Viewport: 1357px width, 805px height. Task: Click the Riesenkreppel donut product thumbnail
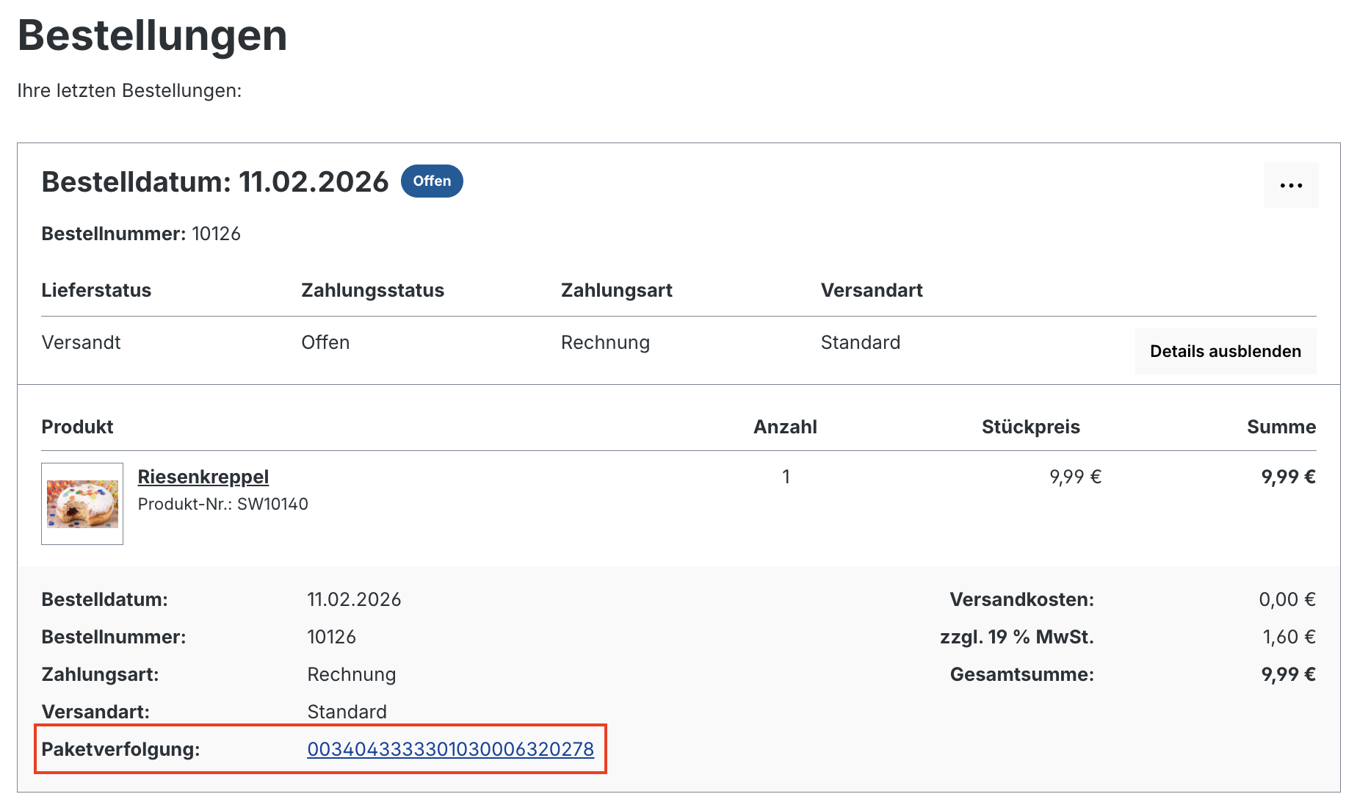click(82, 504)
